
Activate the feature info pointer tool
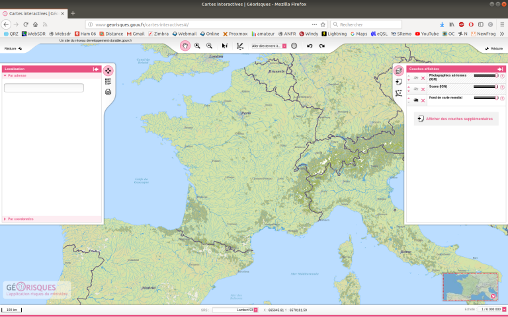point(224,46)
